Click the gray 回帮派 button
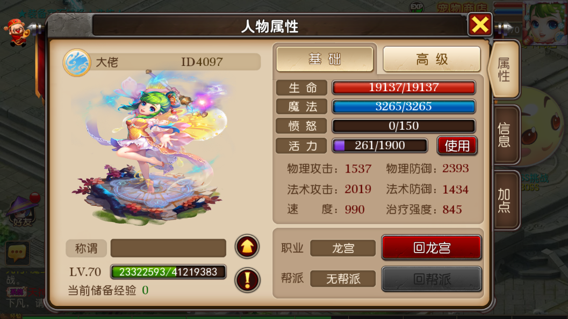The image size is (568, 319). tap(432, 279)
